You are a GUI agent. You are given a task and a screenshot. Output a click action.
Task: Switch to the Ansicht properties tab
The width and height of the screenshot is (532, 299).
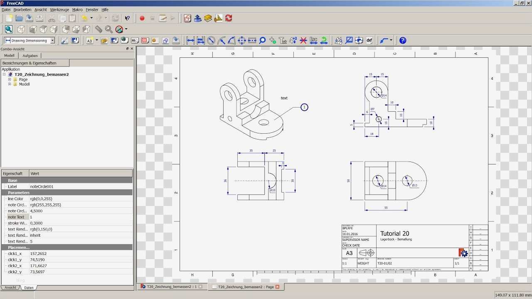[10, 287]
